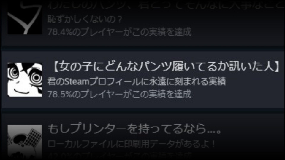Image resolution: width=285 pixels, height=160 pixels.
Task: Click dark separator below the highlighted achievement row
Action: 142,111
